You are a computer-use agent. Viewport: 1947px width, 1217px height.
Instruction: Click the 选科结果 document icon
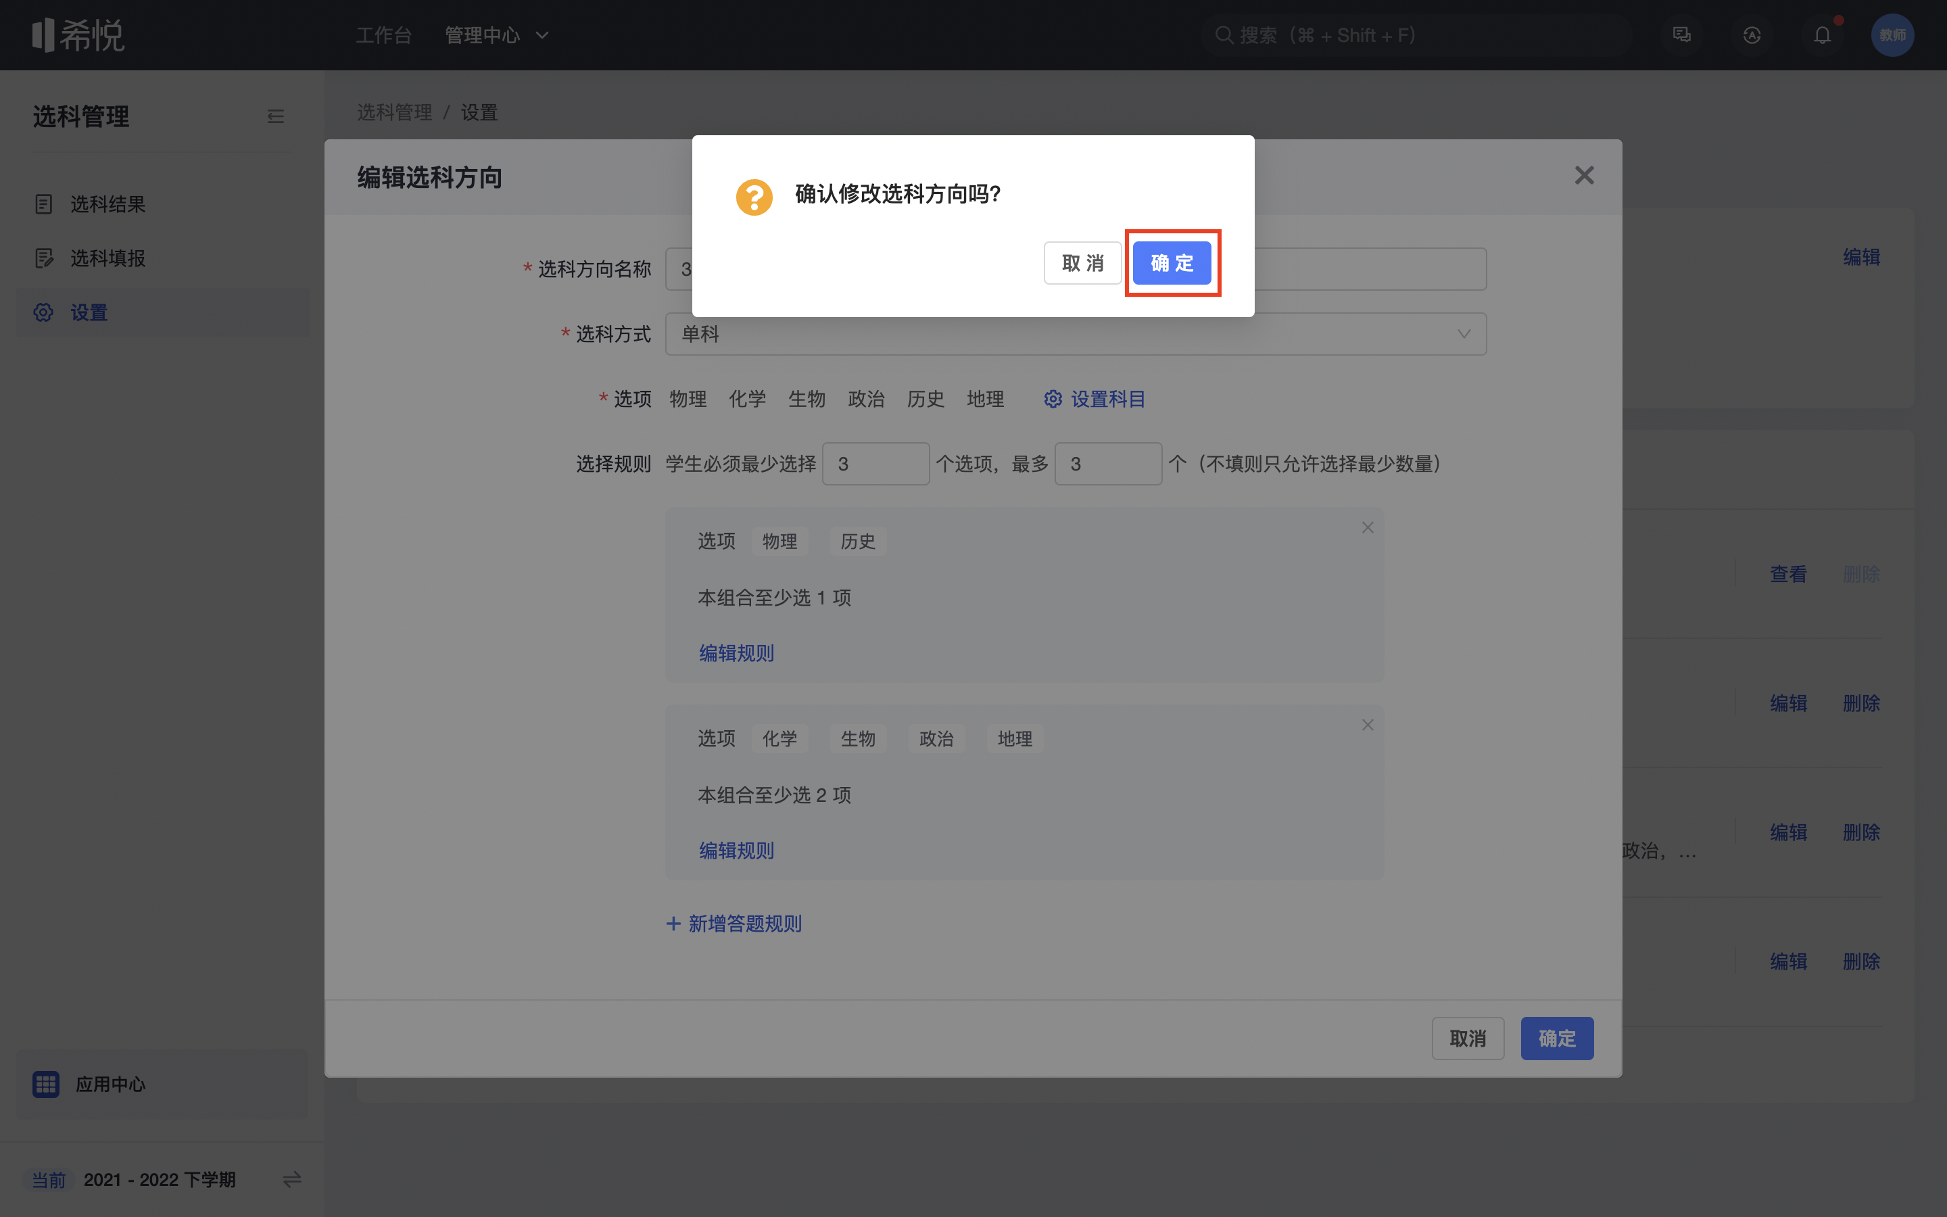tap(43, 204)
